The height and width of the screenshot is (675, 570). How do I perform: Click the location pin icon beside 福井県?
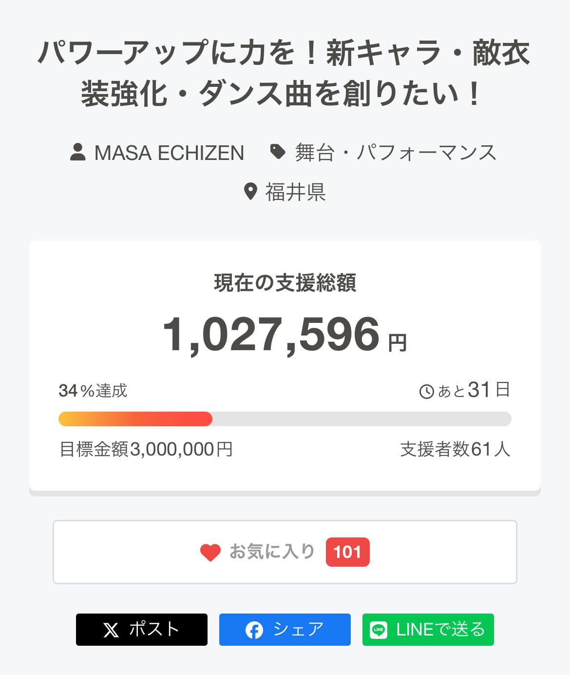[250, 192]
